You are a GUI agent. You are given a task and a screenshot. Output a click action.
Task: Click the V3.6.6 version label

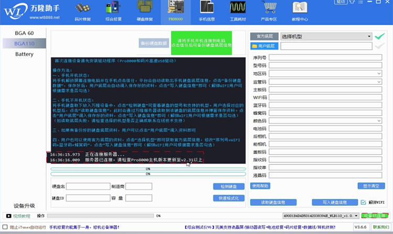(x=361, y=227)
